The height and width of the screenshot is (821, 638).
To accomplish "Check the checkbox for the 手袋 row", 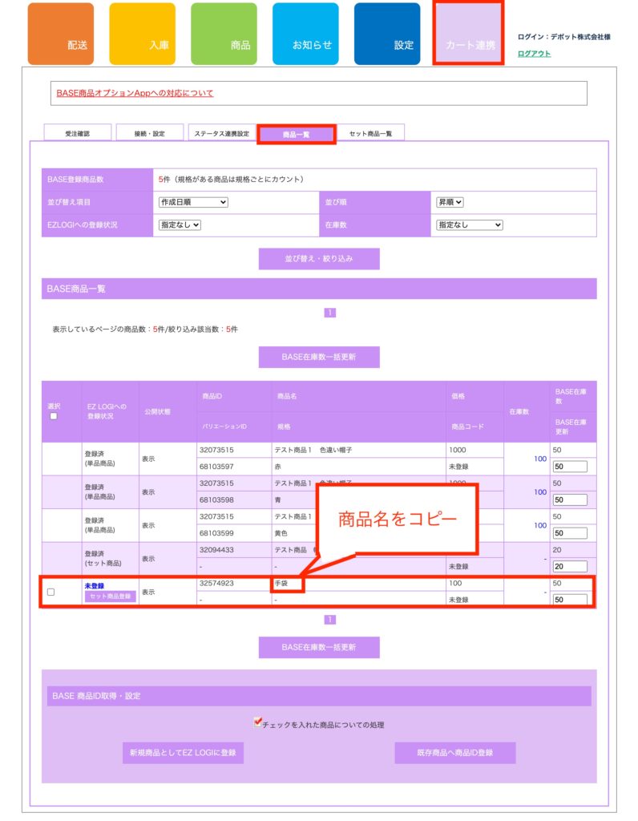I will pos(51,592).
